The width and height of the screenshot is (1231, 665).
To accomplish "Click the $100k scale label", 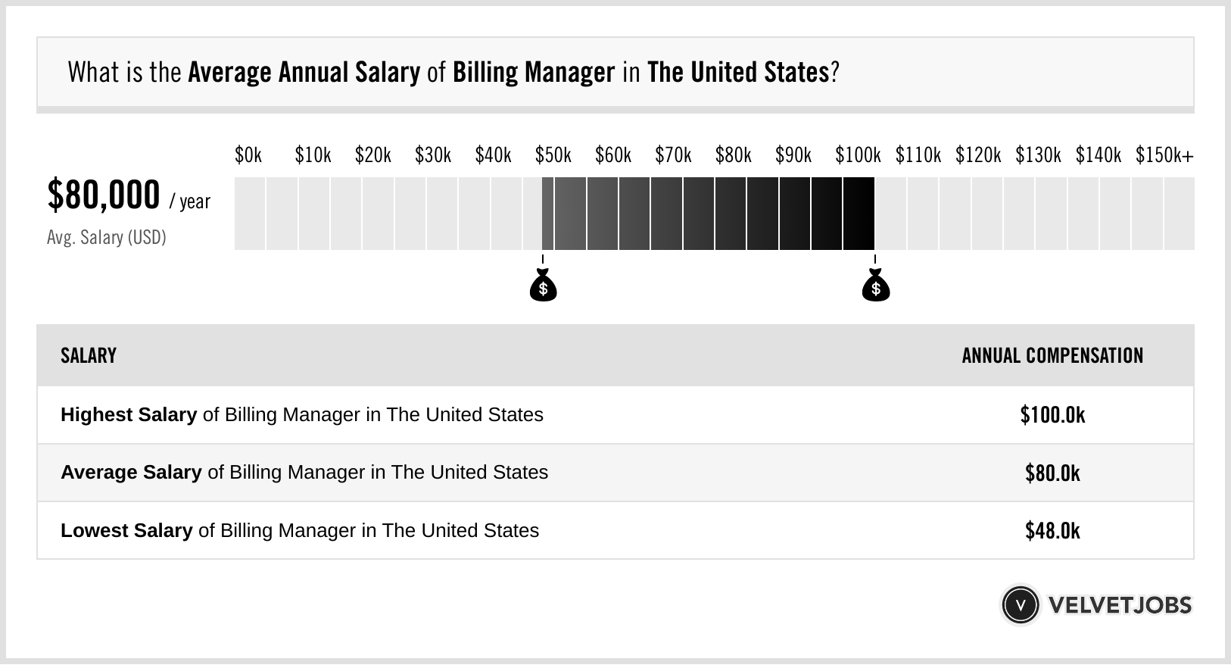I will click(858, 155).
